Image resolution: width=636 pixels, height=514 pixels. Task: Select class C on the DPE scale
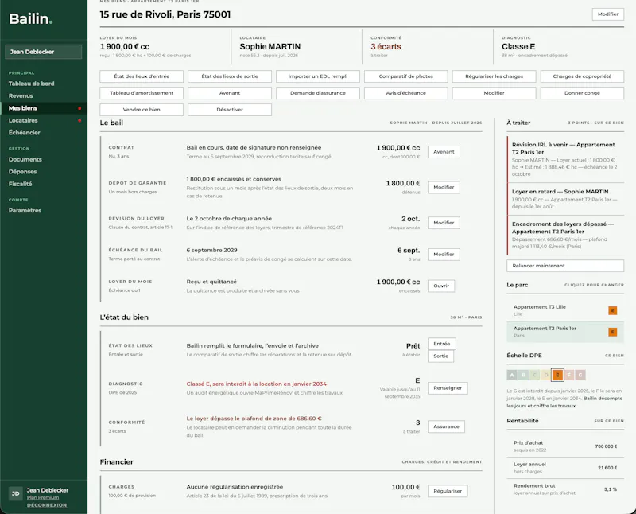534,375
